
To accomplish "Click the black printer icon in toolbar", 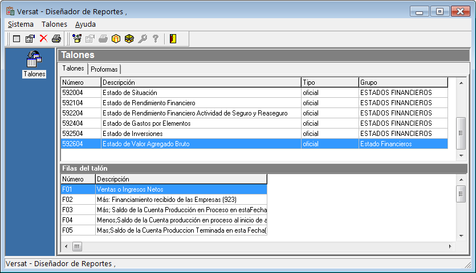I will pyautogui.click(x=56, y=39).
